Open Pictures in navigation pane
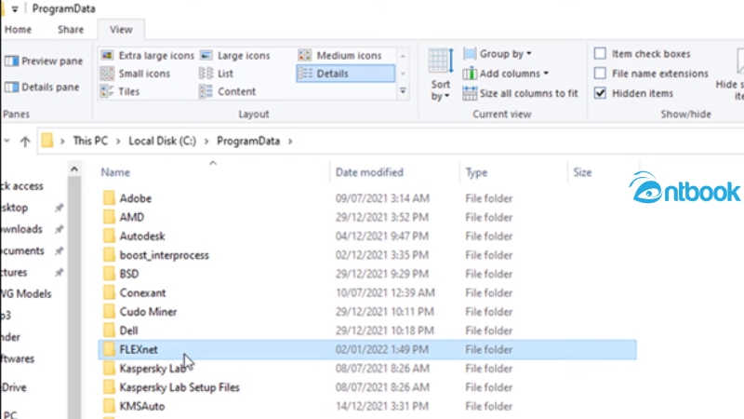The image size is (744, 419). [x=14, y=273]
